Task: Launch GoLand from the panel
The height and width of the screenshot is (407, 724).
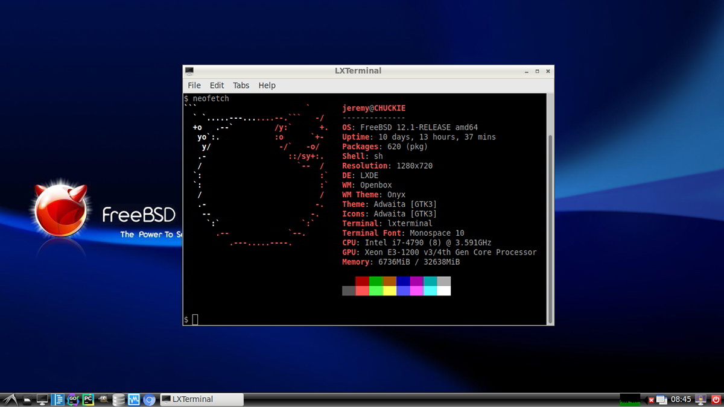Action: click(x=73, y=399)
